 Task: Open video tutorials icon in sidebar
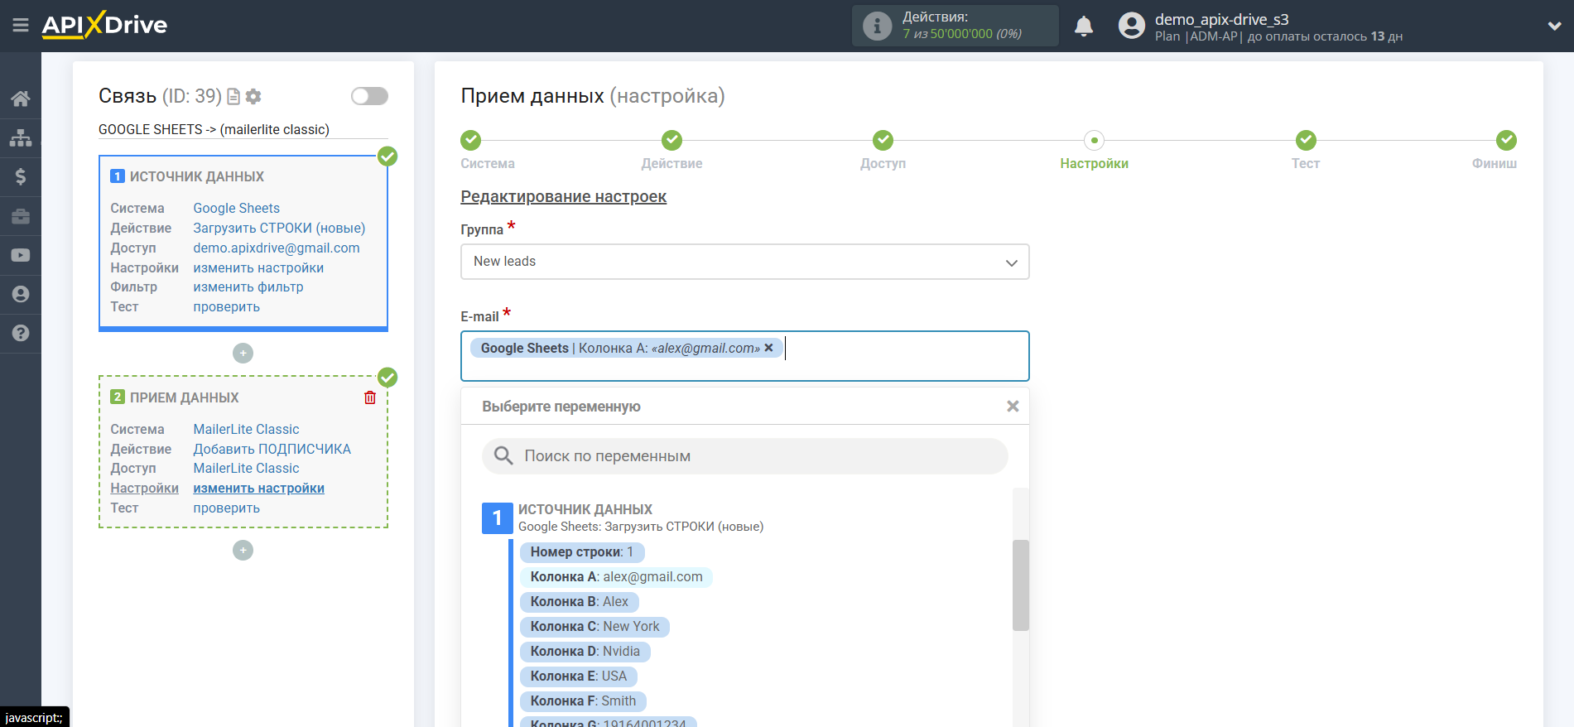(x=21, y=255)
